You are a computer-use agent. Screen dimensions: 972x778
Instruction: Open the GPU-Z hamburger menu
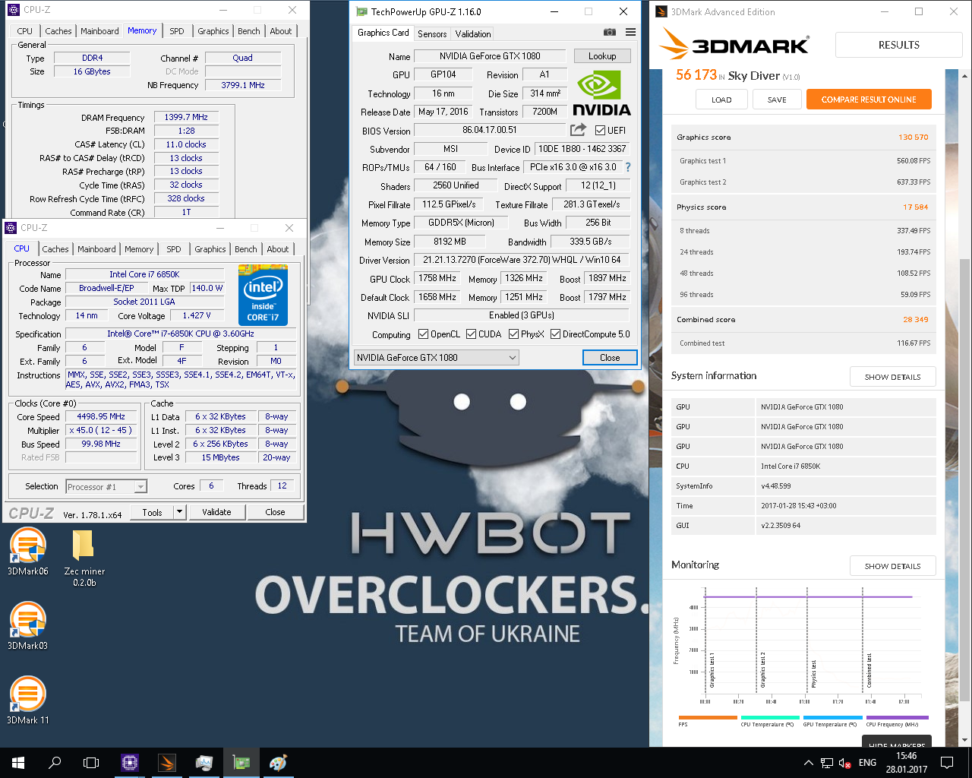coord(630,32)
